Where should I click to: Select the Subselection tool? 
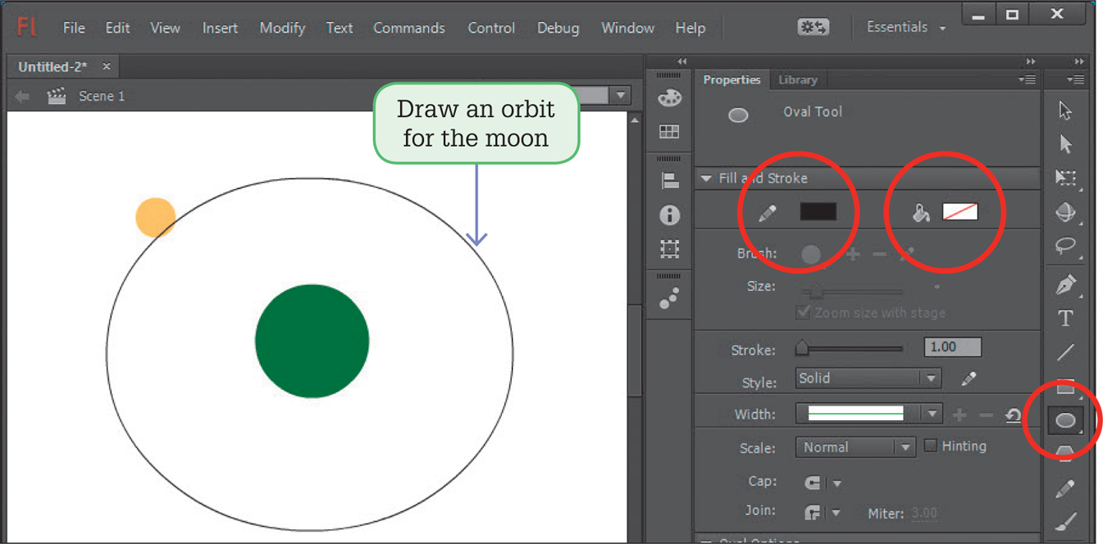[1065, 144]
